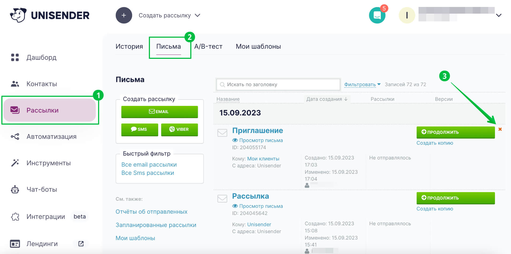The image size is (511, 254).
Task: Click Создать копию for Приглашение
Action: click(x=435, y=143)
